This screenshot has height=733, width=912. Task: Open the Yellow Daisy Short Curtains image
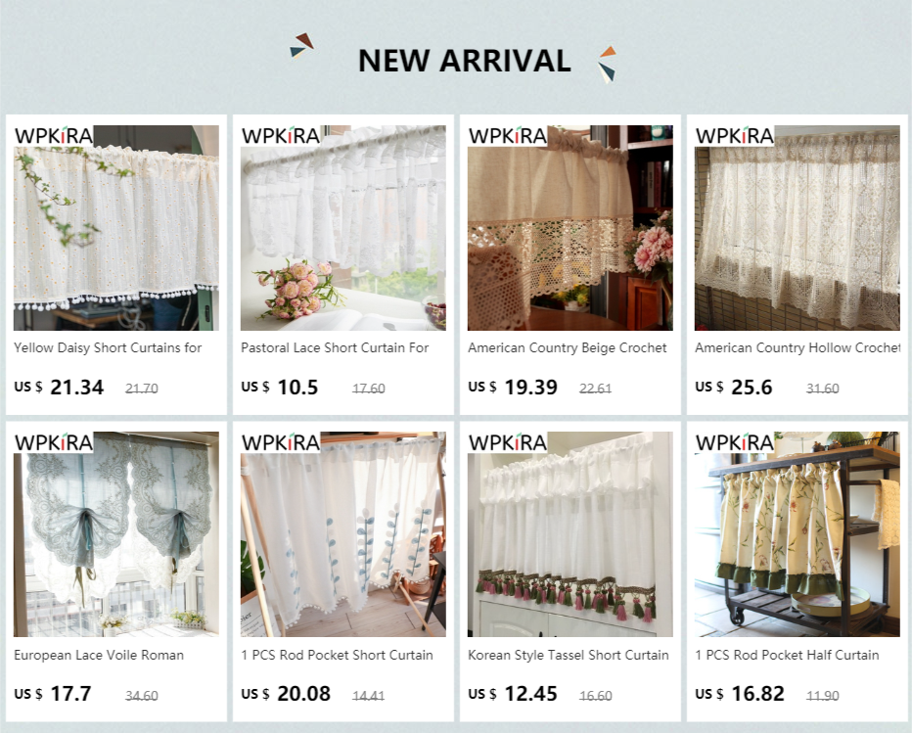pos(116,227)
